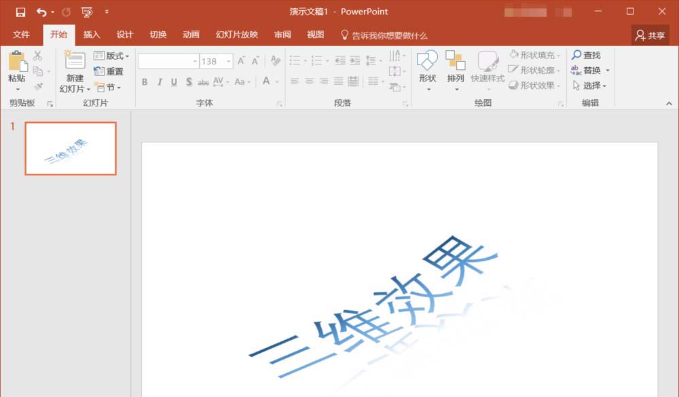The image size is (679, 397).
Task: Open the 快速样式 gallery
Action: 488,70
